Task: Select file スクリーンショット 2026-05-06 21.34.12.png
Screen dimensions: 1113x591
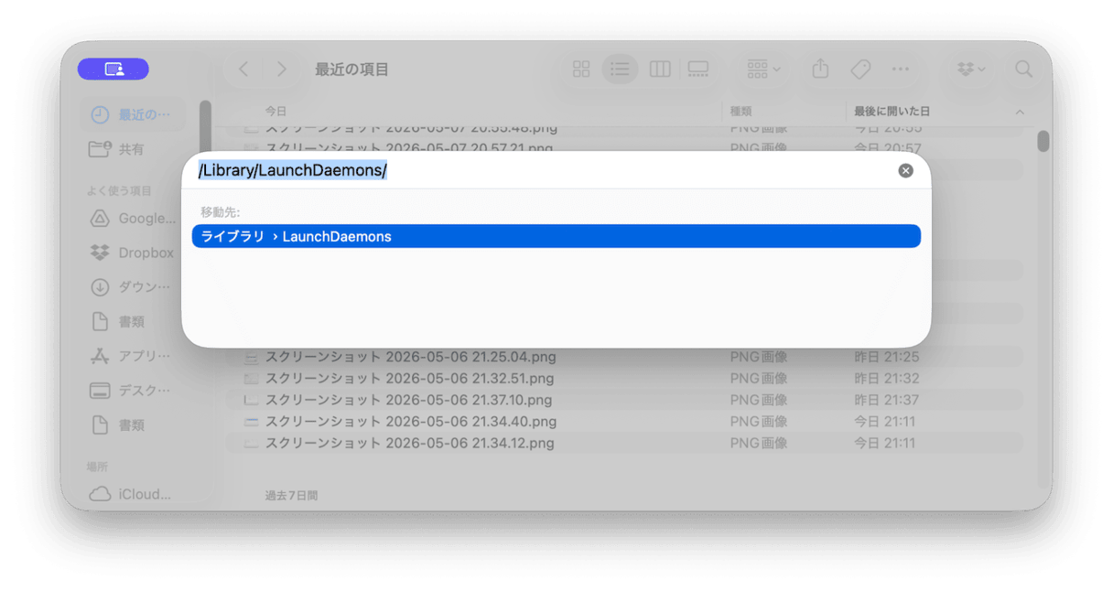Action: pos(624,443)
